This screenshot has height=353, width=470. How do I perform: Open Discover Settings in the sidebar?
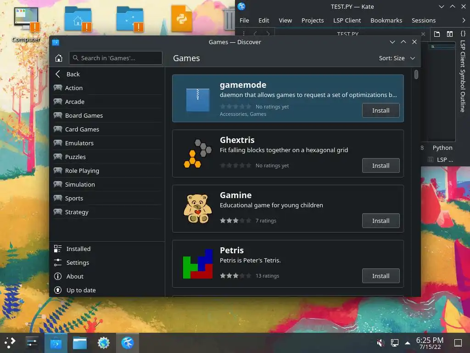pyautogui.click(x=107, y=262)
